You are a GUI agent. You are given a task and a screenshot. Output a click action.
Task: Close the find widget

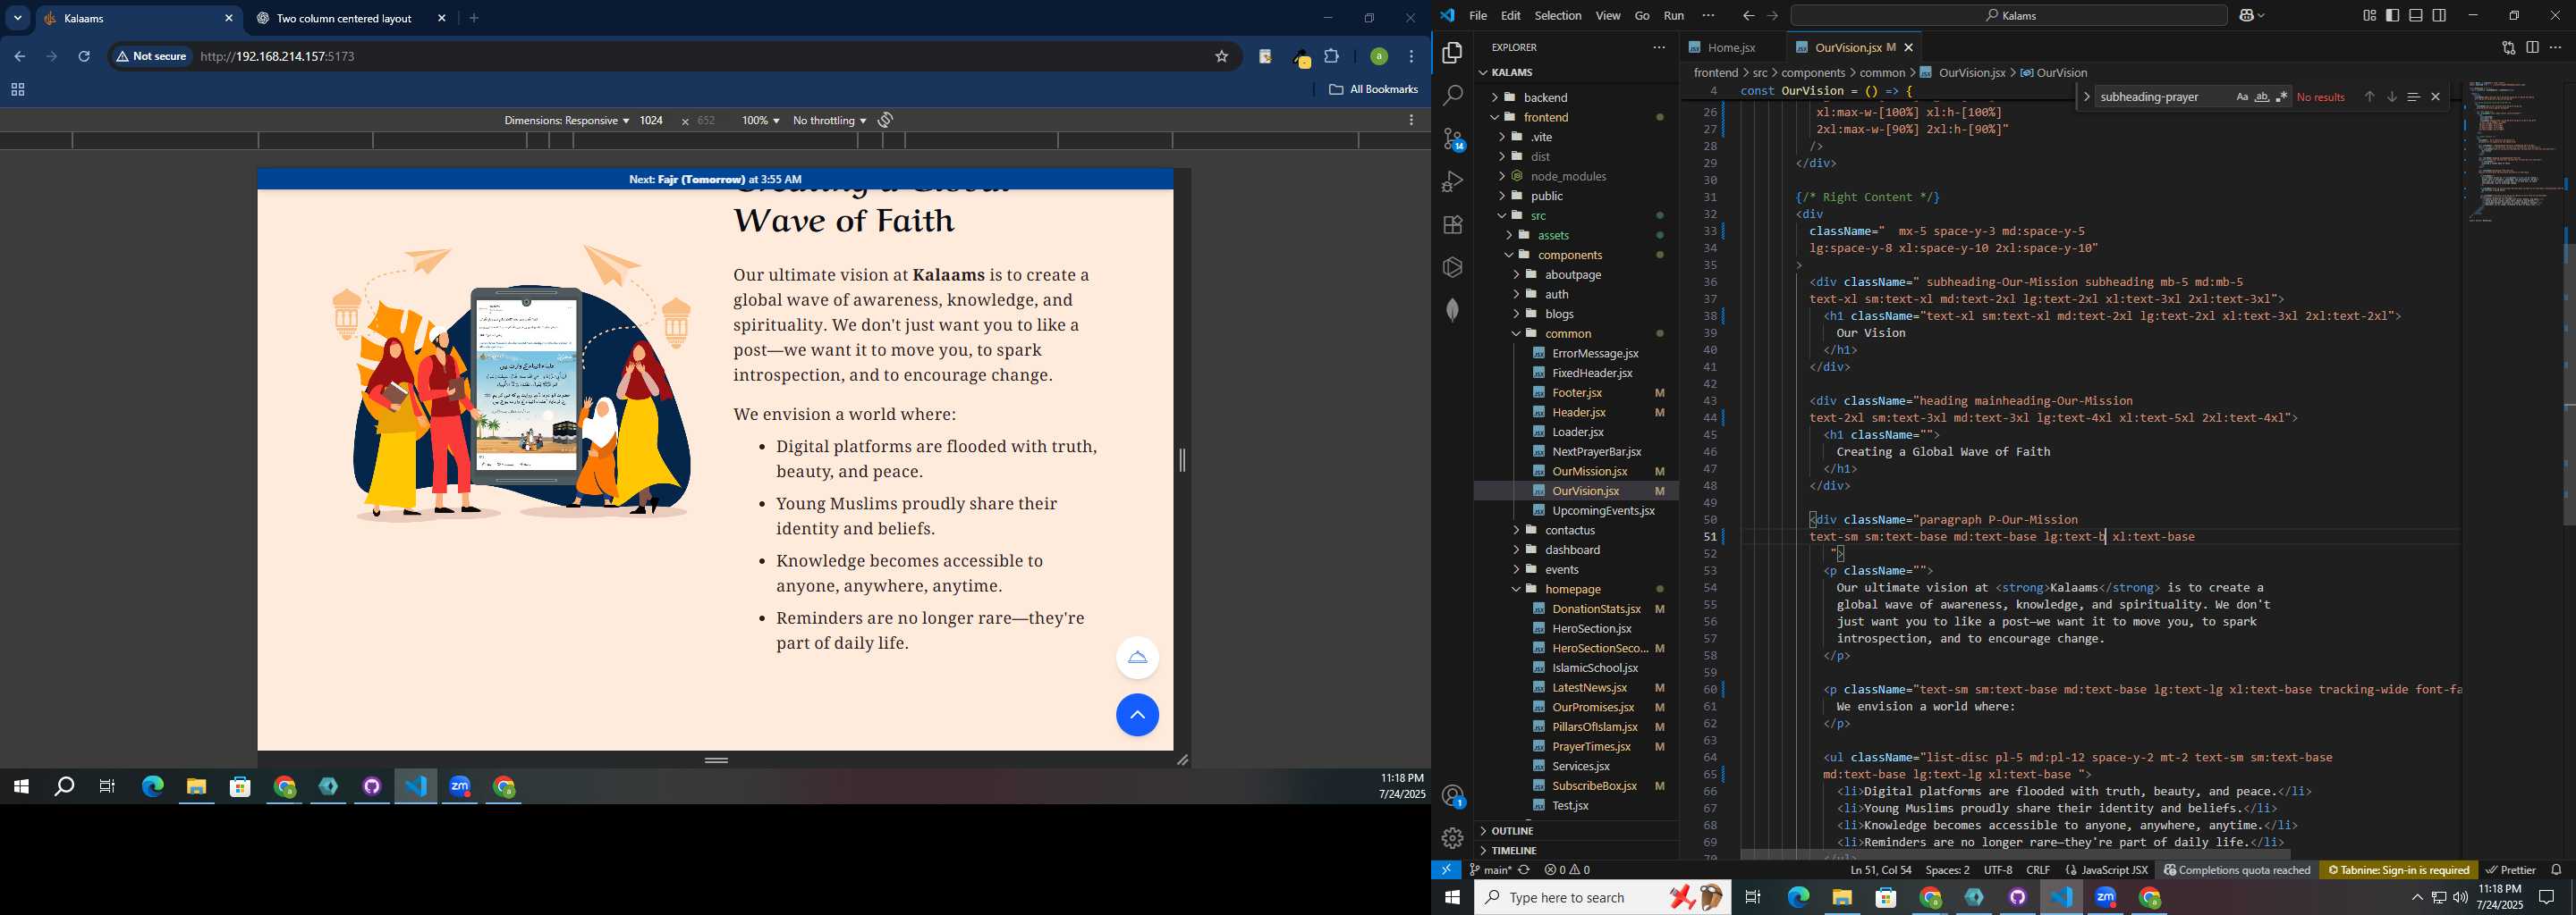(2435, 97)
